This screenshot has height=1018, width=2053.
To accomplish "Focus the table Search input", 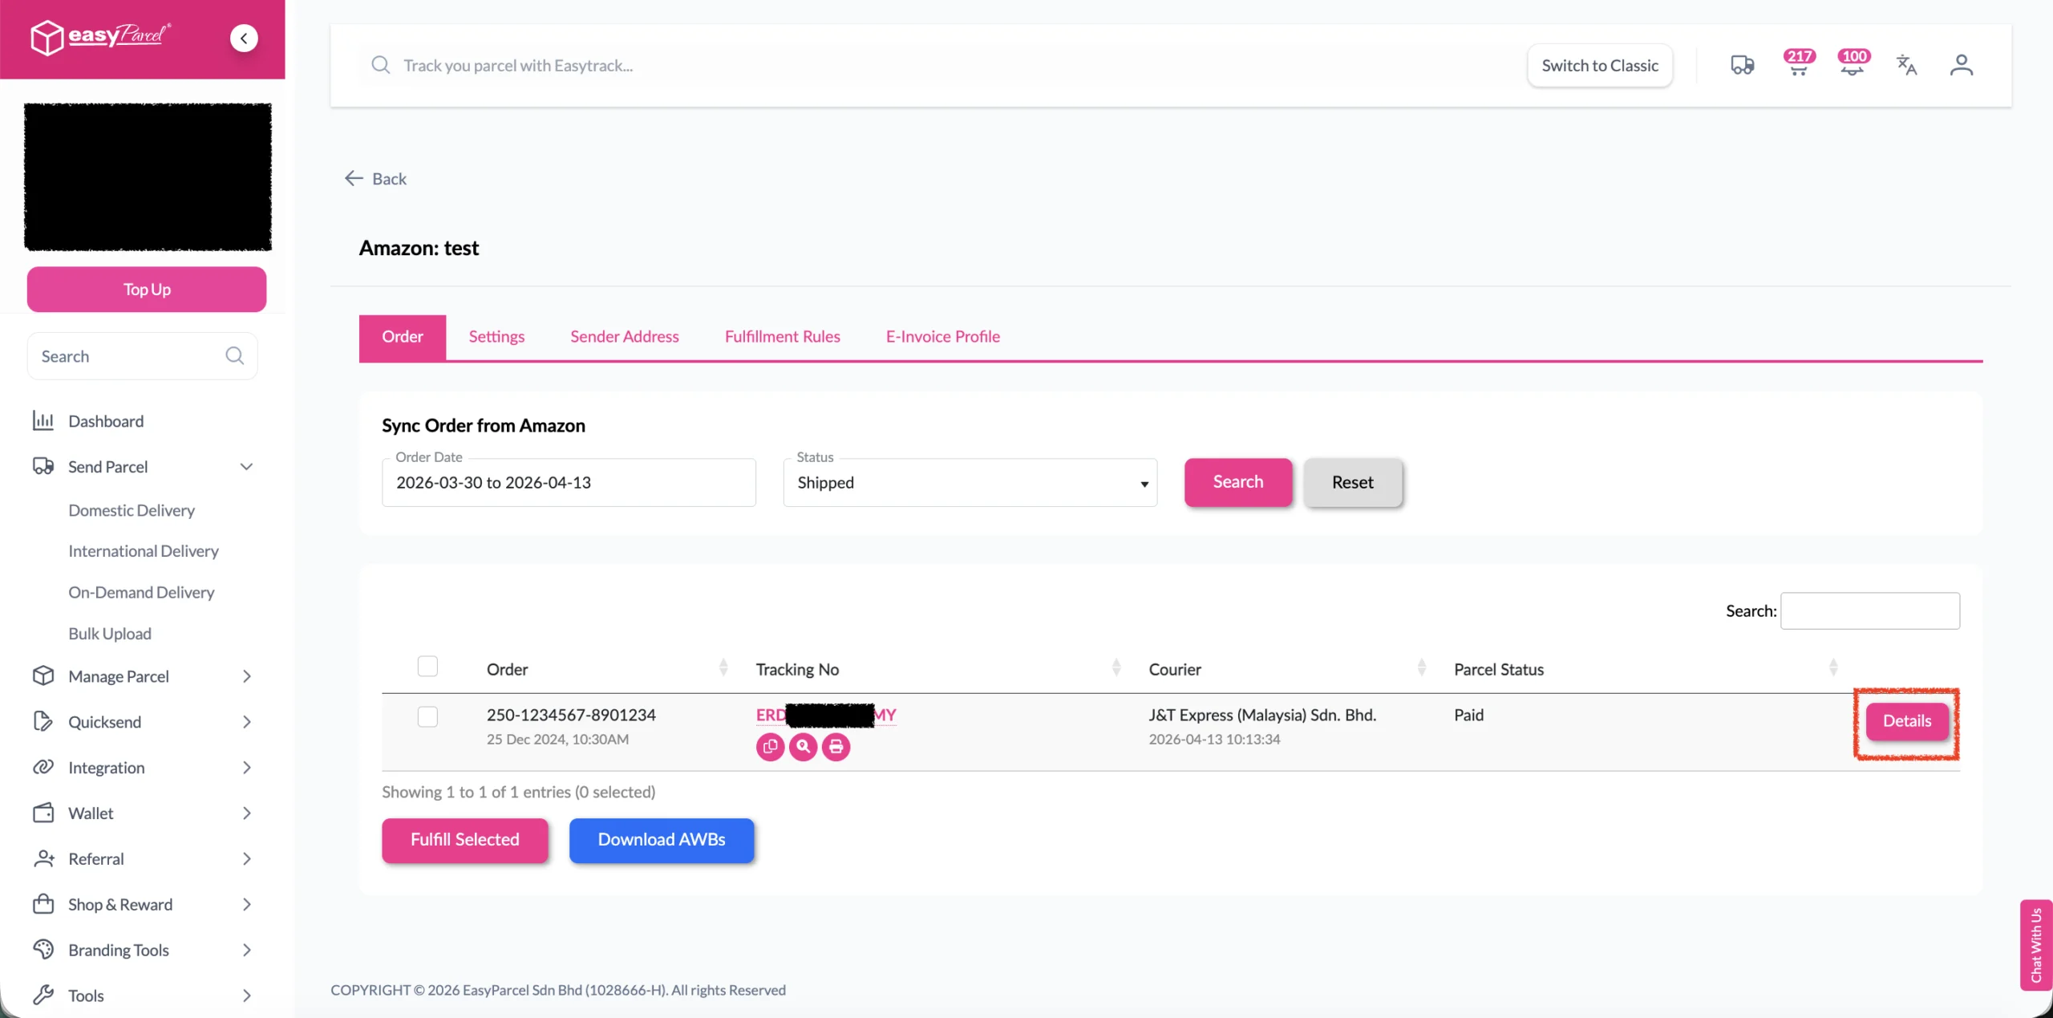I will click(x=1869, y=610).
